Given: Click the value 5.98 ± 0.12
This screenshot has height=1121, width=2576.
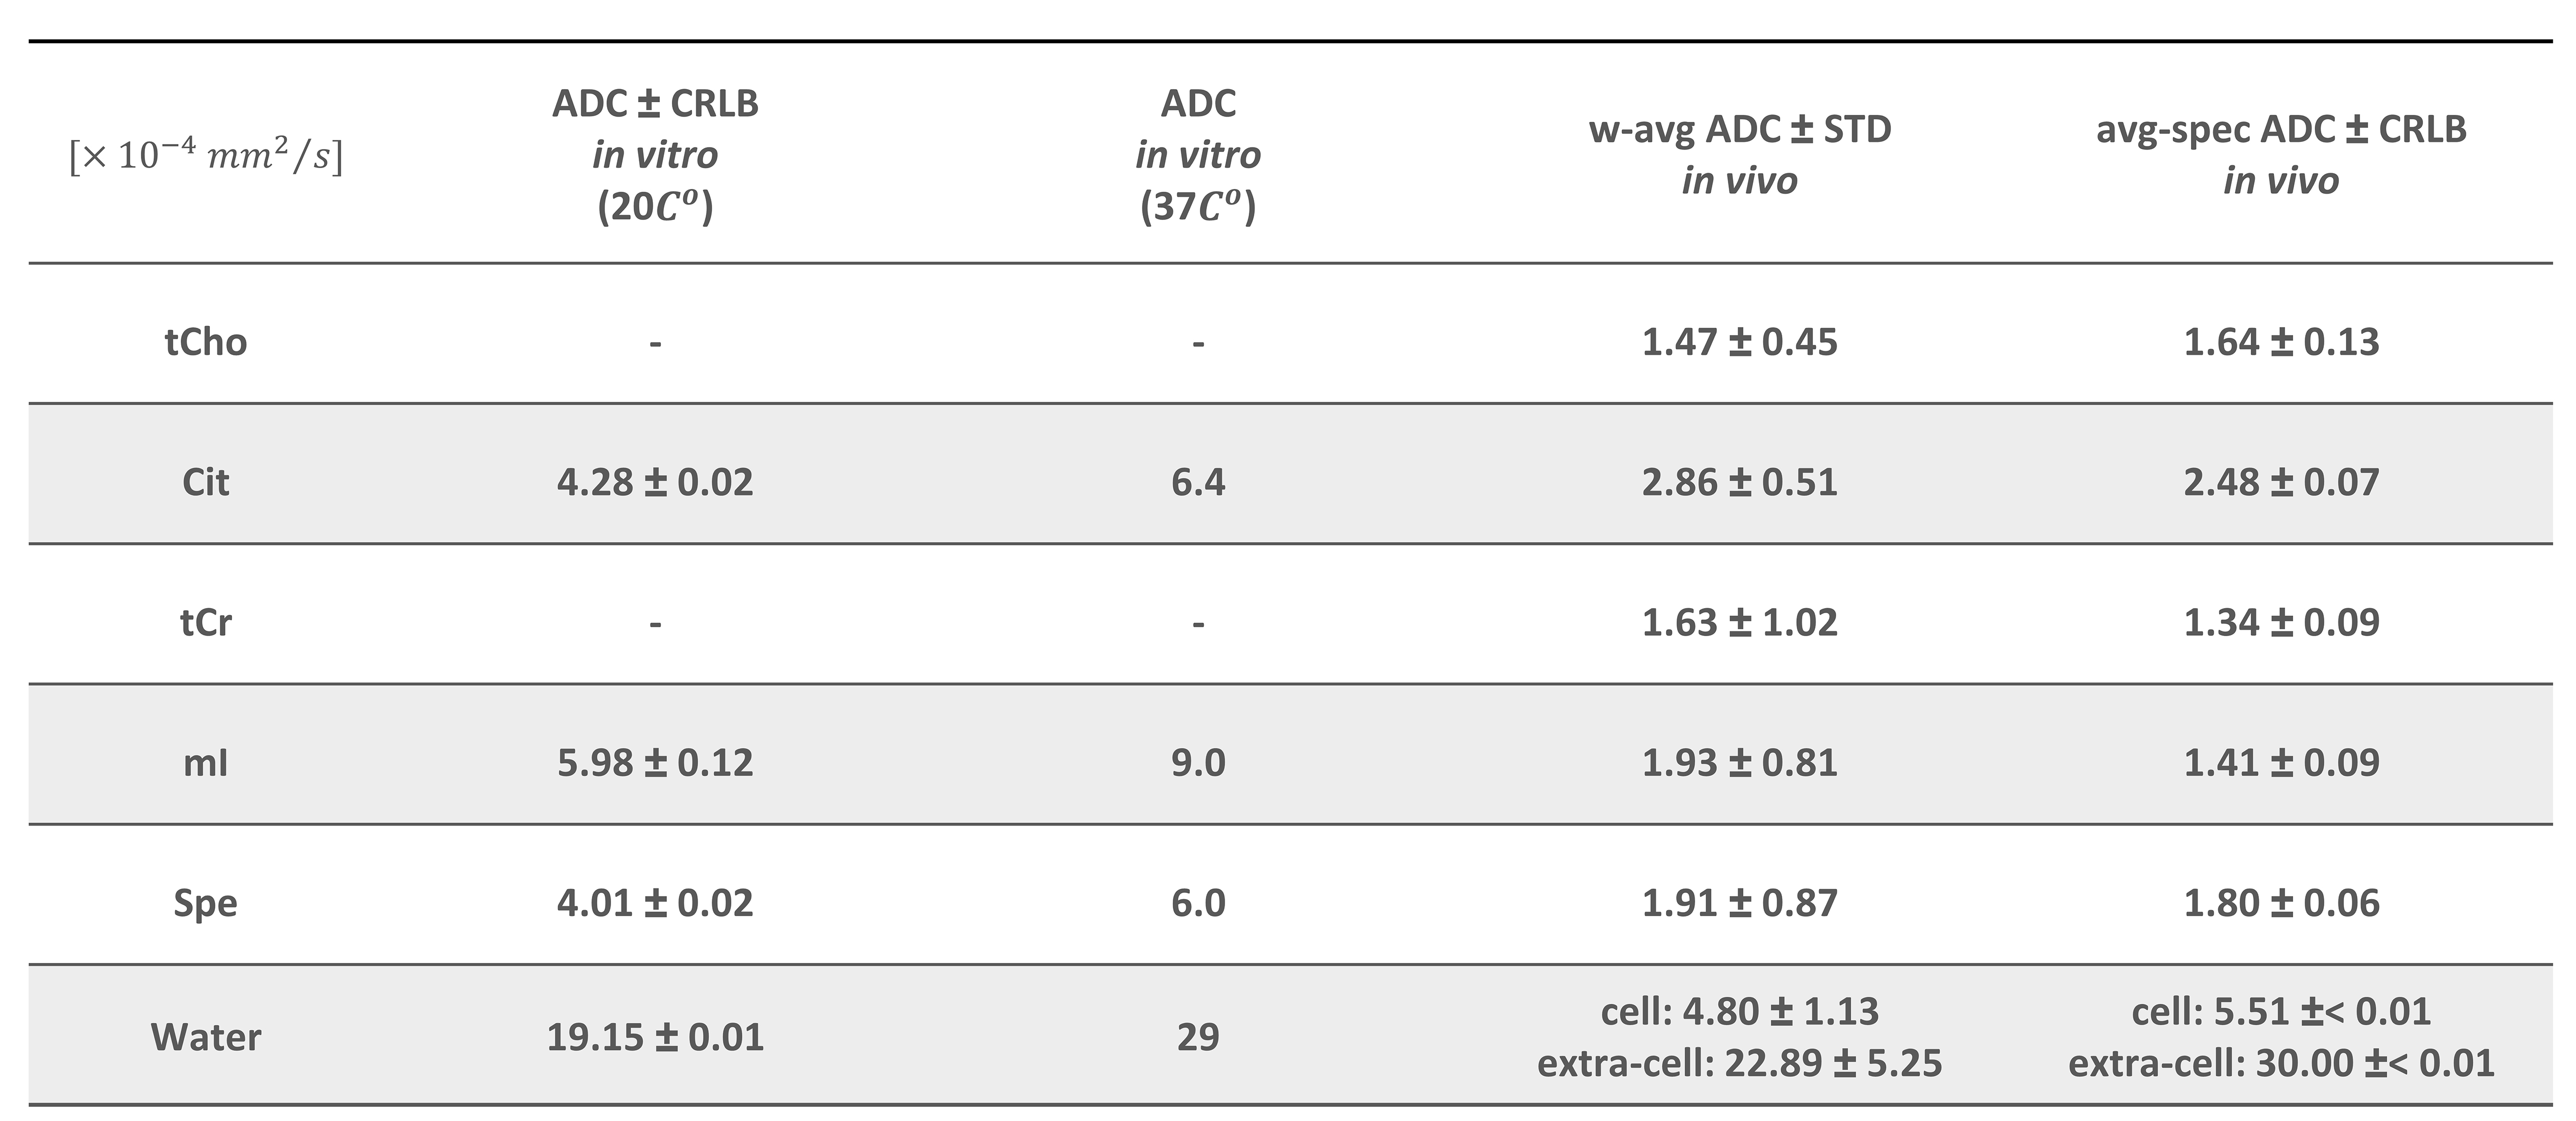Looking at the screenshot, I should coord(655,762).
